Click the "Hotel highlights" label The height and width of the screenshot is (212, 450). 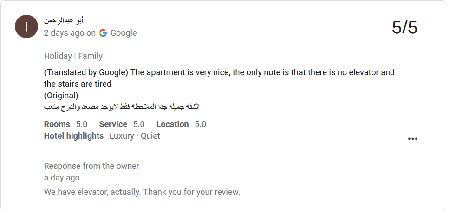click(x=74, y=136)
